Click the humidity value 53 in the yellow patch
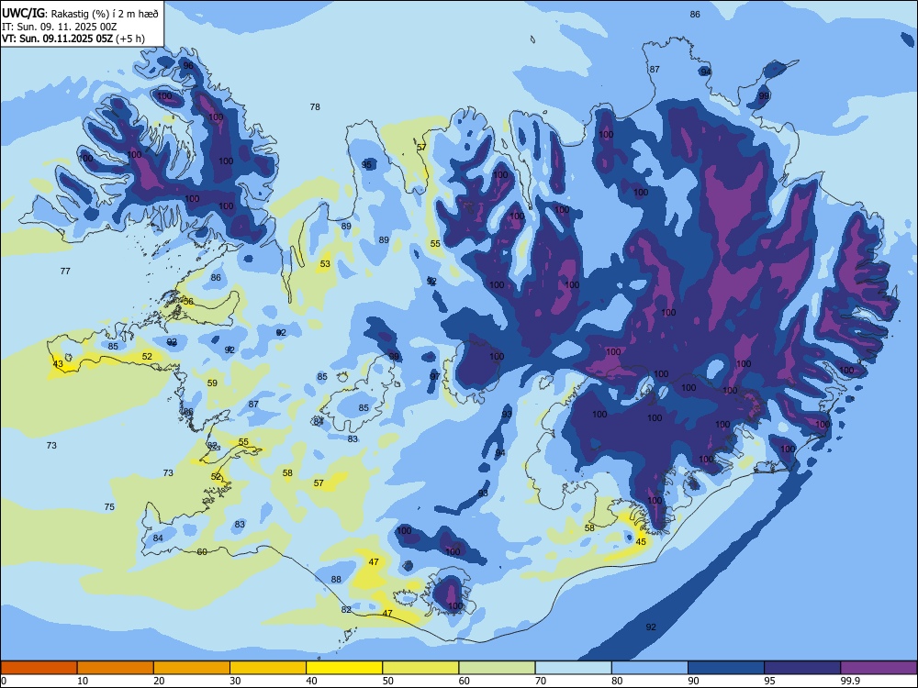This screenshot has height=688, width=918. (x=325, y=264)
